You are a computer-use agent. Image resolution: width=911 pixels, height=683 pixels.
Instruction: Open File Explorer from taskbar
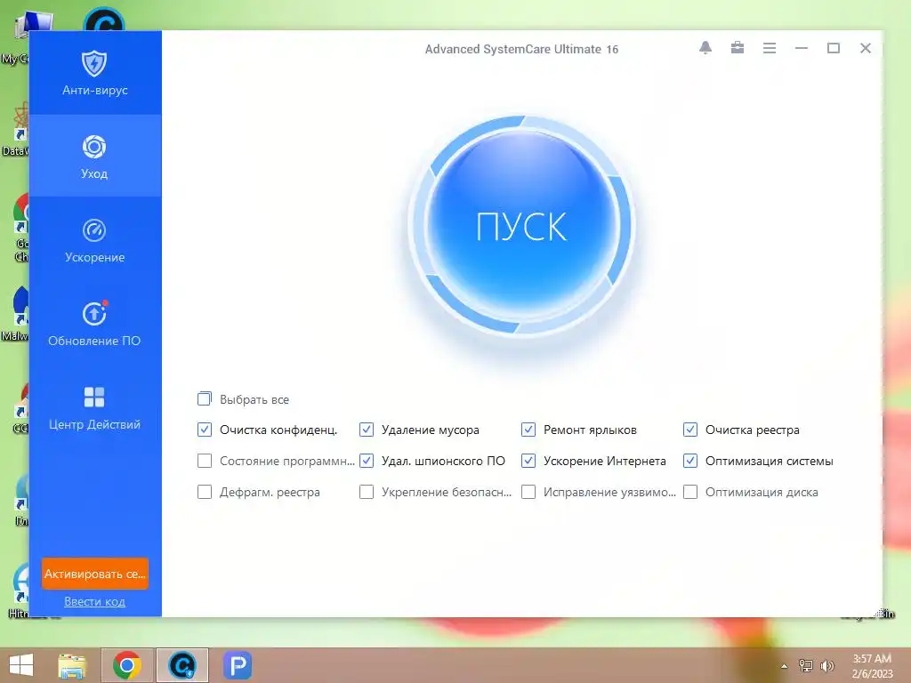pyautogui.click(x=72, y=665)
